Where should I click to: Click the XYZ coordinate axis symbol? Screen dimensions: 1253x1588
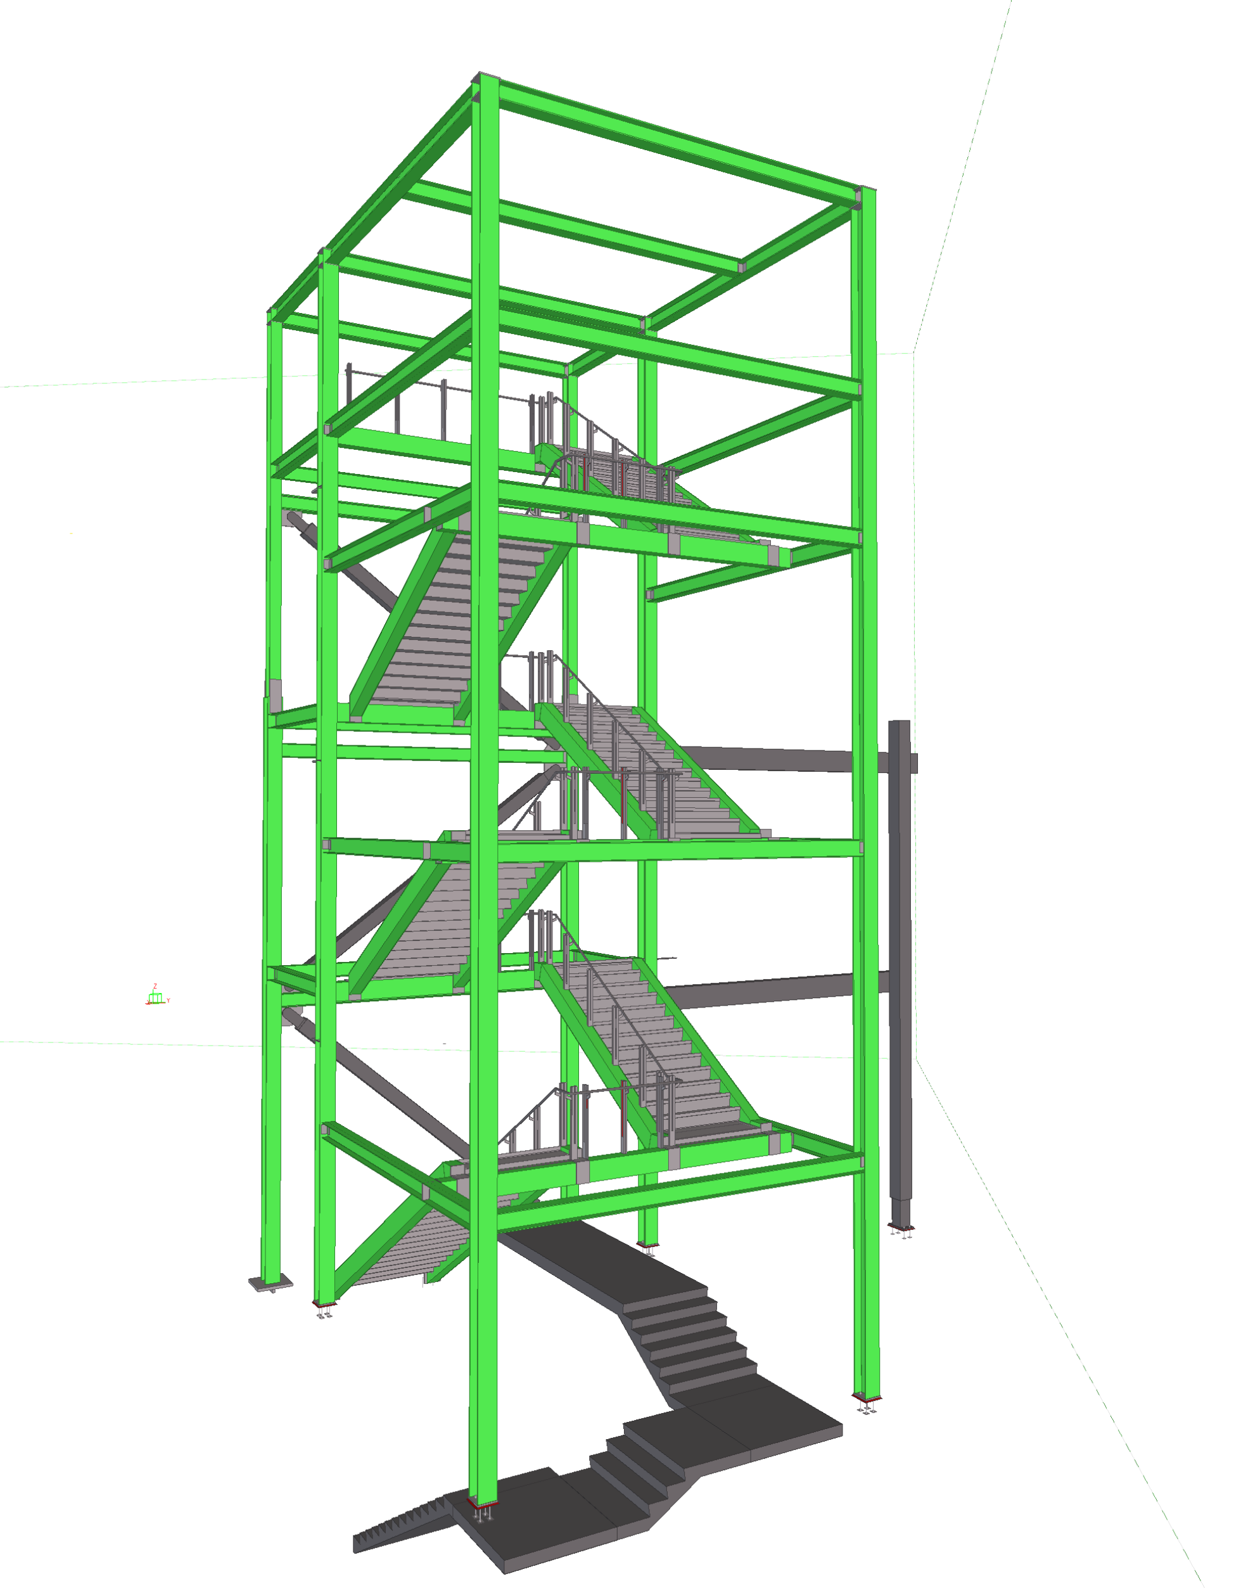(156, 997)
